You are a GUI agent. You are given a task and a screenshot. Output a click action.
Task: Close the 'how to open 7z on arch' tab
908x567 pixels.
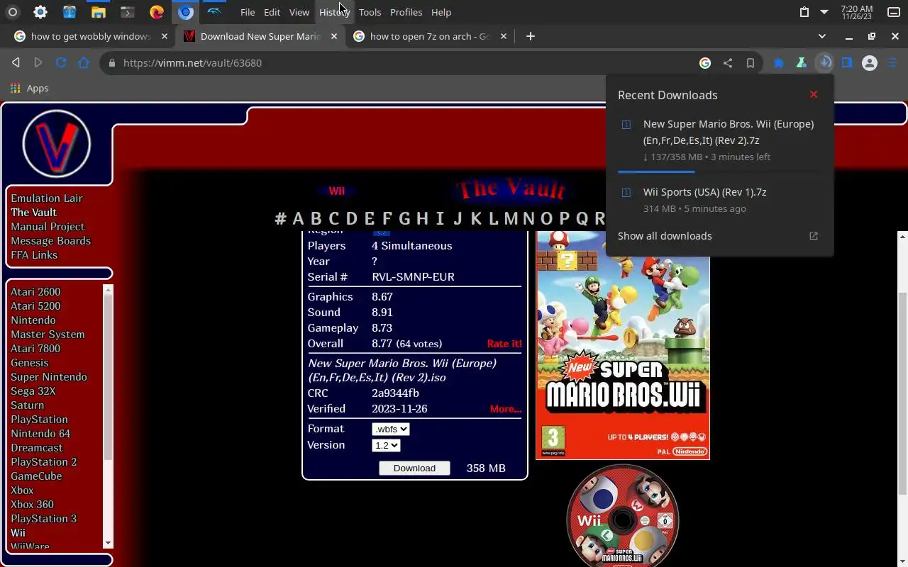[x=503, y=36]
